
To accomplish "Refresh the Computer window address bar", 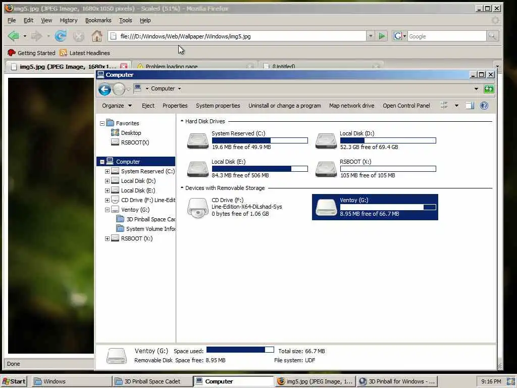I will click(x=489, y=89).
